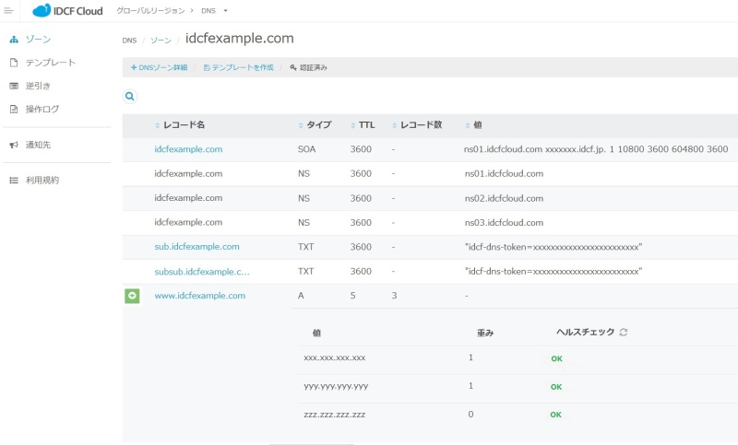Click テンプレートを作成 button
This screenshot has width=738, height=445.
[x=238, y=68]
